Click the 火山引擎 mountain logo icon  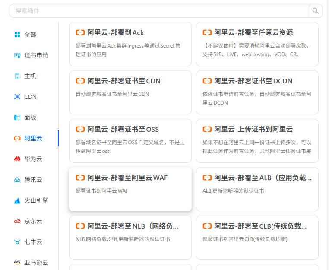(17, 200)
